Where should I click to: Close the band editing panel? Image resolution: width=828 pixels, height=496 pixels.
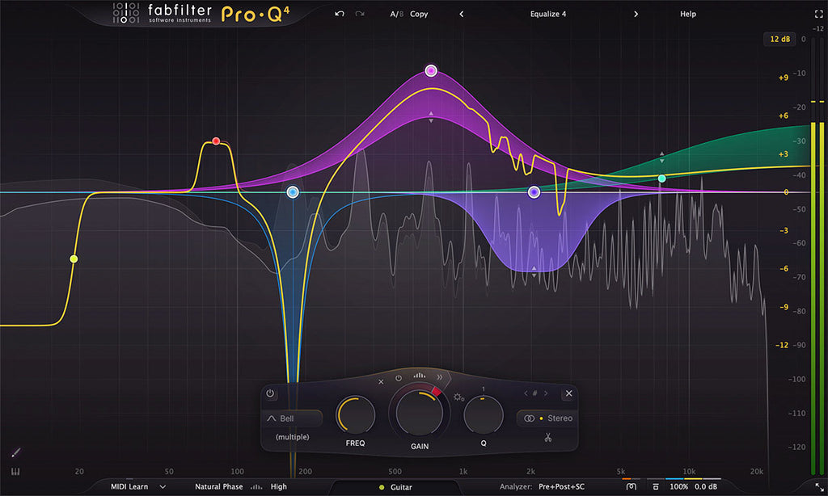point(569,393)
